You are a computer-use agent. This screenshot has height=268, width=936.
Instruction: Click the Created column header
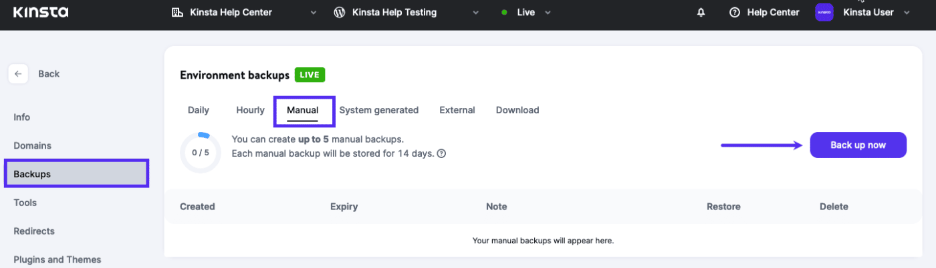pos(197,207)
